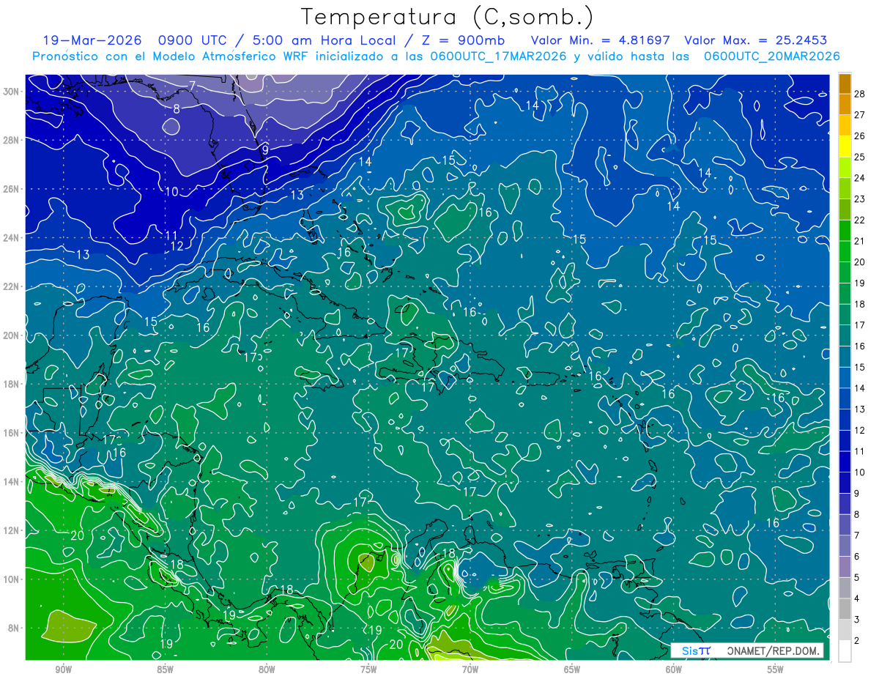Click the contour label 8 on the map
879x679 pixels.
click(177, 109)
